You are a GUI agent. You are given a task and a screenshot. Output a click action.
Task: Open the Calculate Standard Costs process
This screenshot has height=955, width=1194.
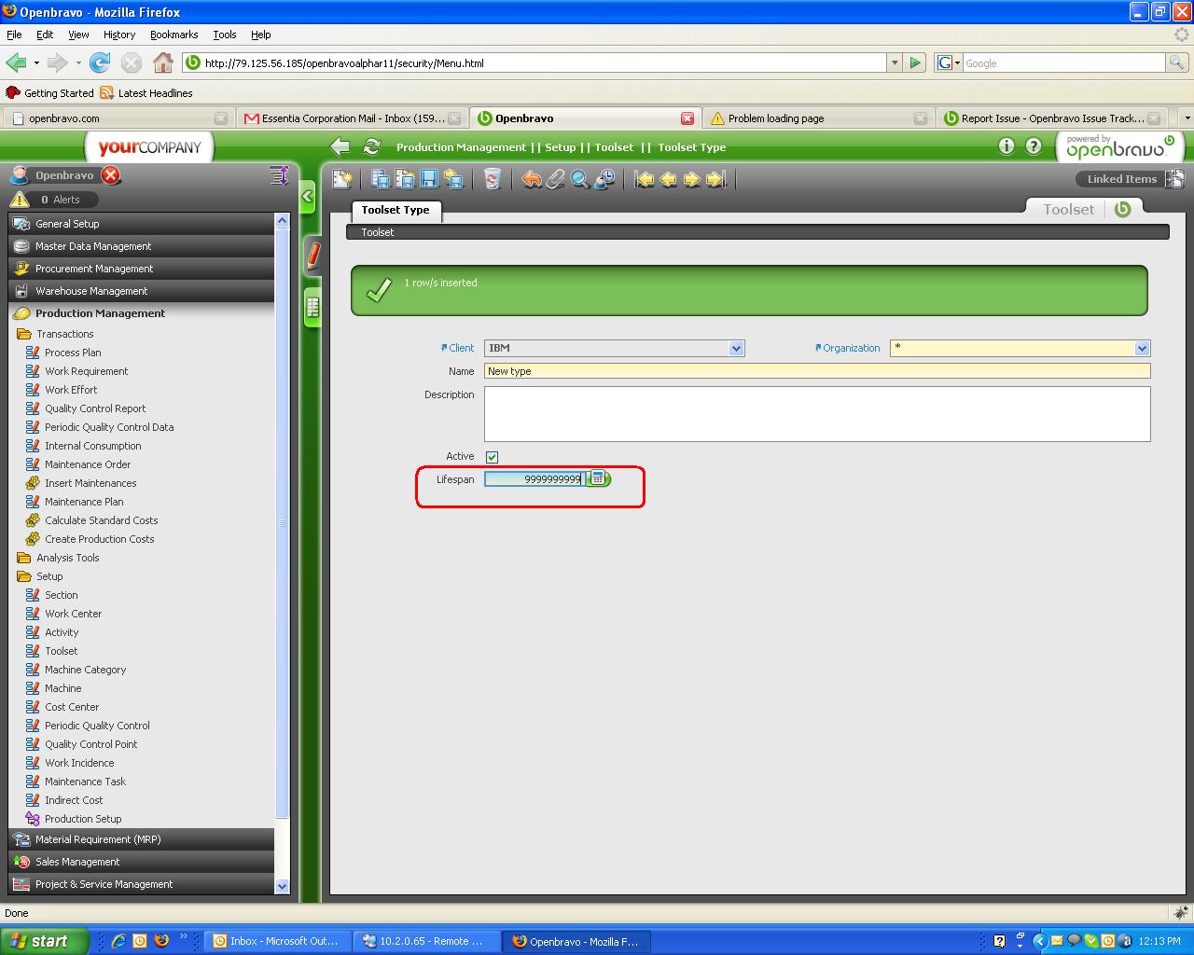tap(91, 520)
